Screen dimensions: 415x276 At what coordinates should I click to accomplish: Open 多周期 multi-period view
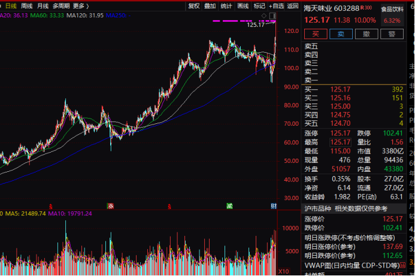click(x=61, y=6)
